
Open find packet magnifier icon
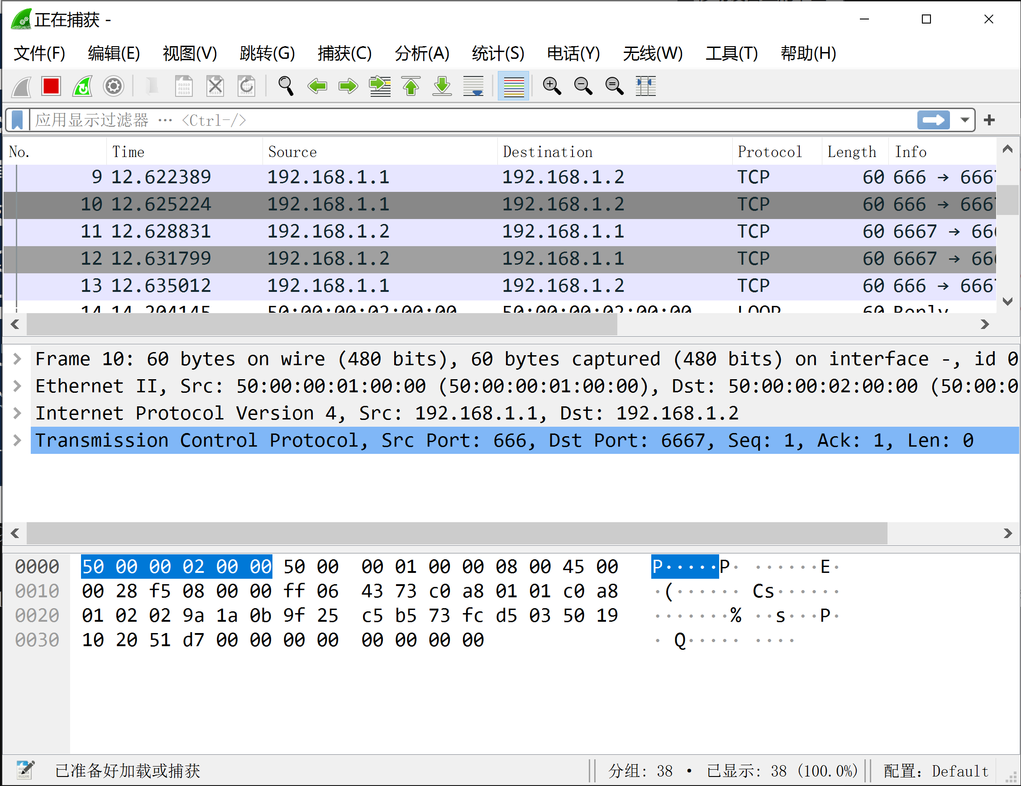[x=286, y=86]
